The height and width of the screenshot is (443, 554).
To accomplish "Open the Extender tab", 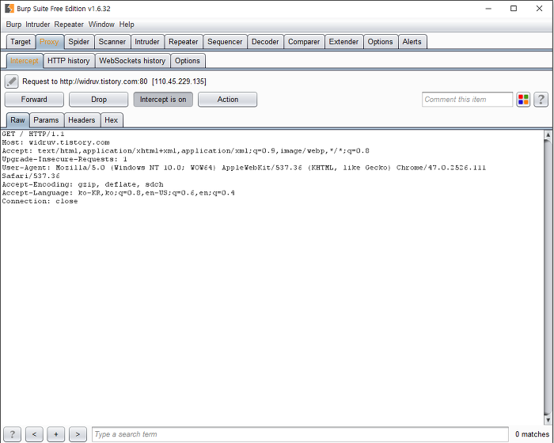I will [343, 42].
